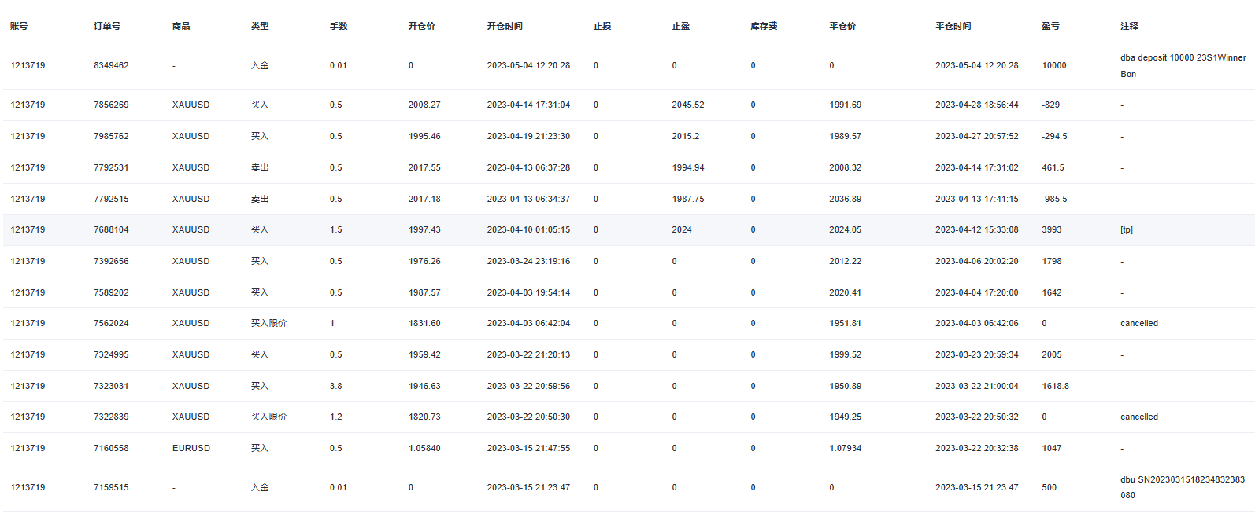
Task: Click open price 2008.27
Action: coord(424,105)
